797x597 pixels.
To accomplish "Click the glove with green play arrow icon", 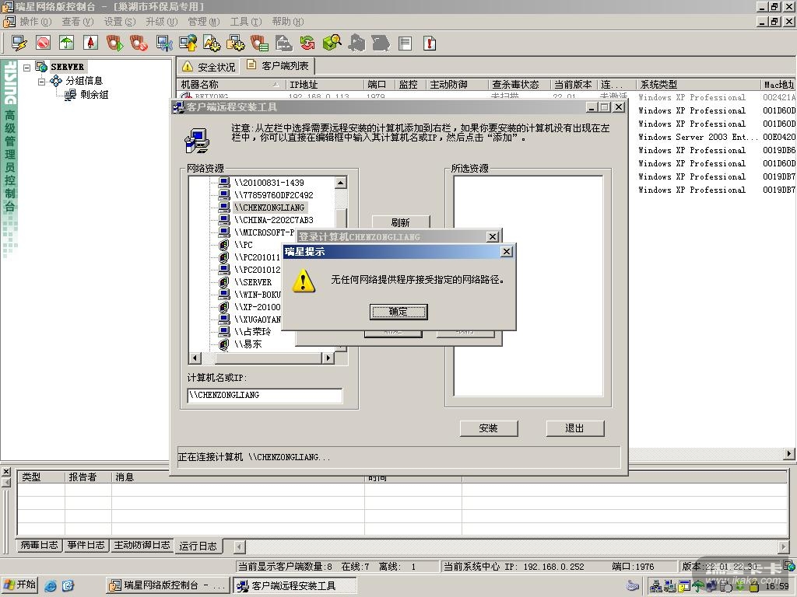I will click(x=115, y=44).
